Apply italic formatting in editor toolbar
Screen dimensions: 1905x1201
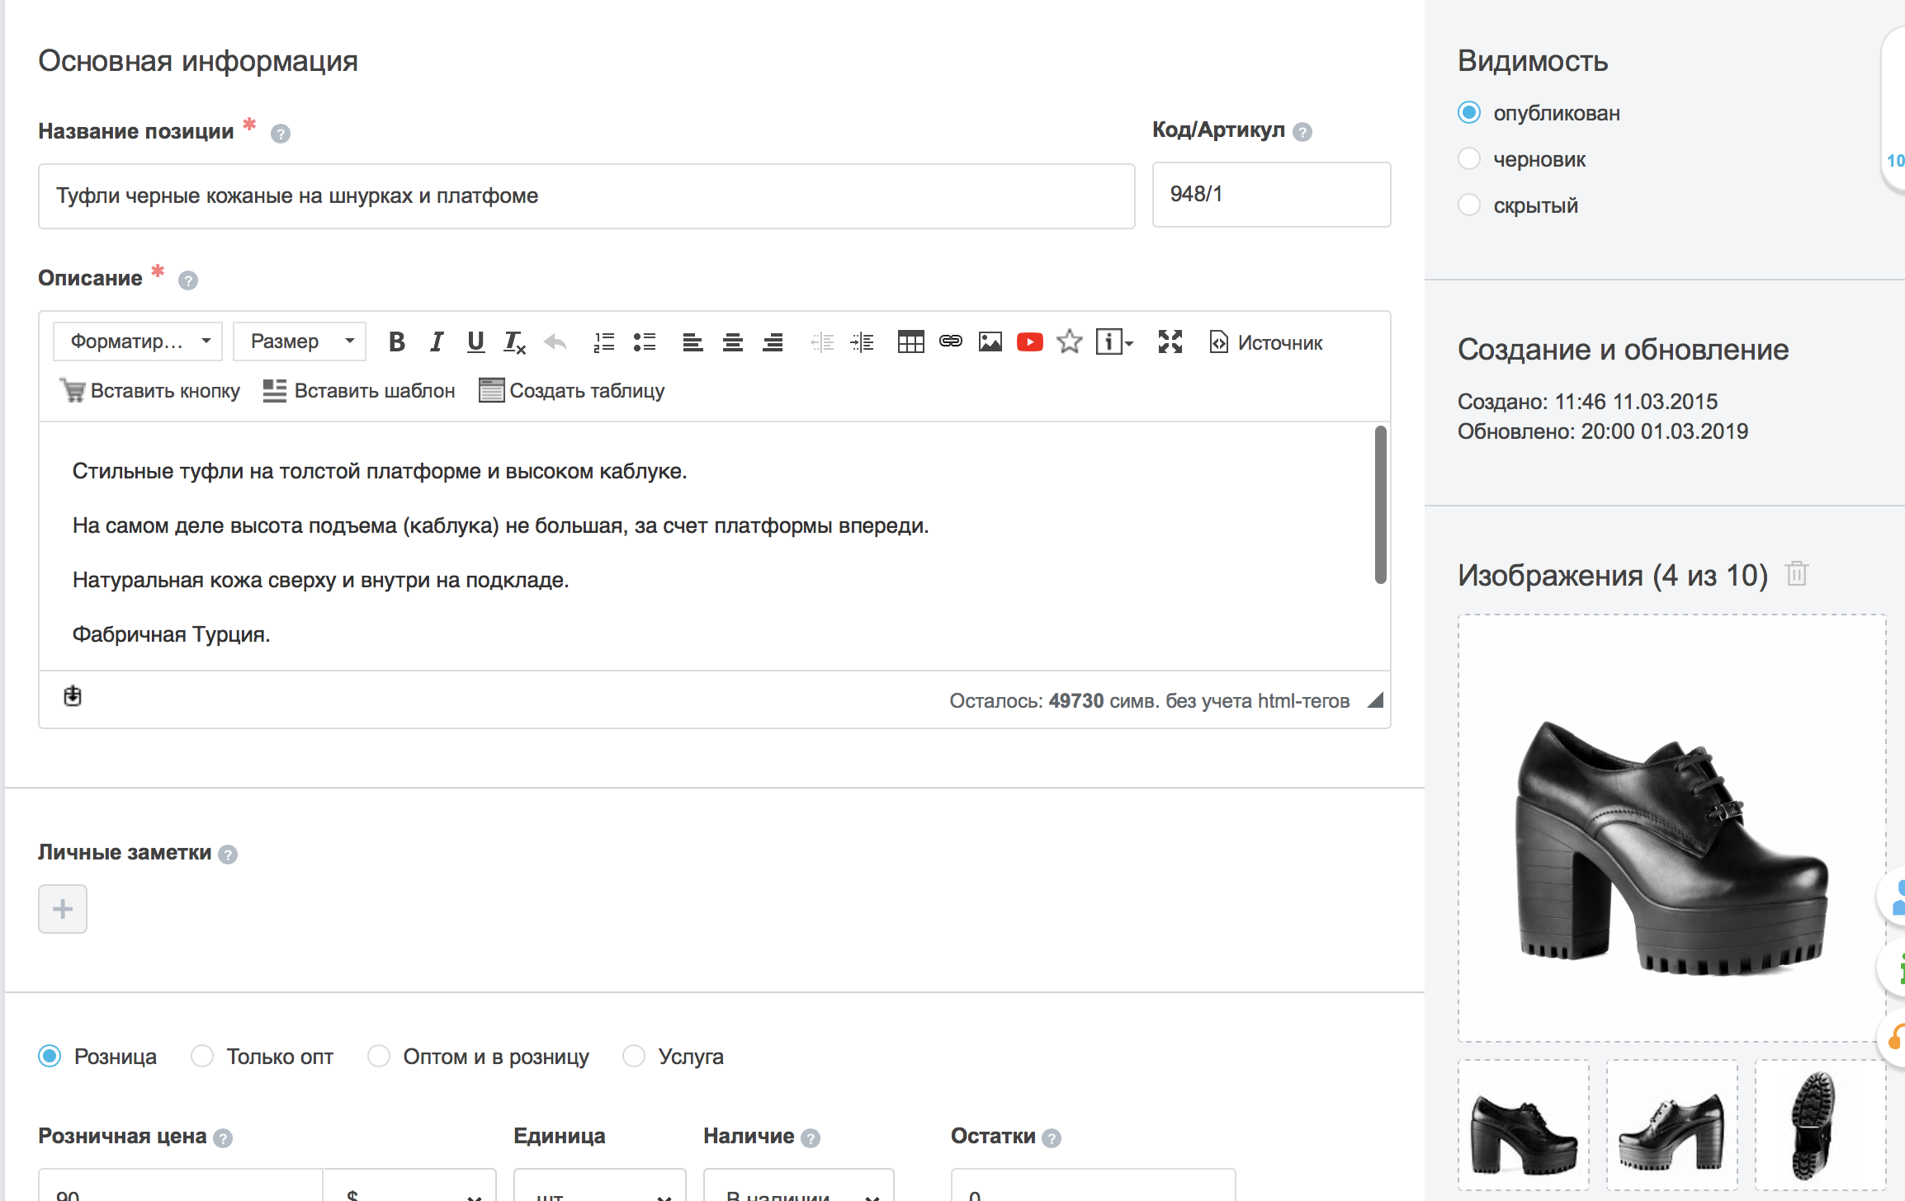(x=437, y=341)
